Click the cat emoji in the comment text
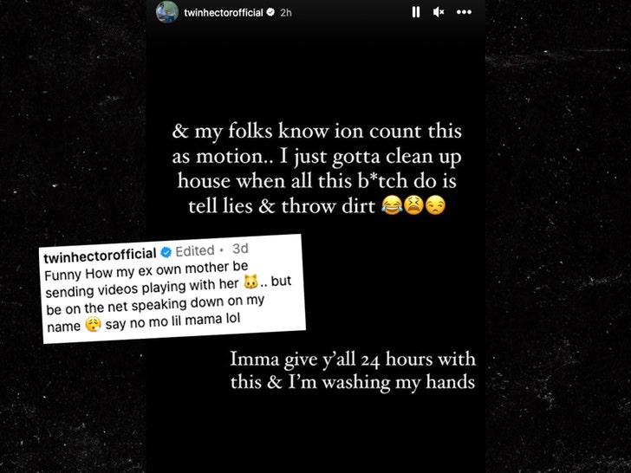The height and width of the screenshot is (473, 631). pos(250,282)
